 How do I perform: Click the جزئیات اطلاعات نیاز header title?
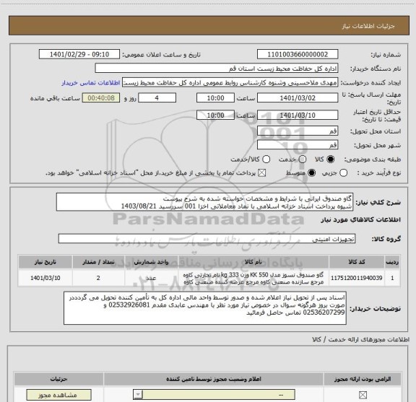368,26
